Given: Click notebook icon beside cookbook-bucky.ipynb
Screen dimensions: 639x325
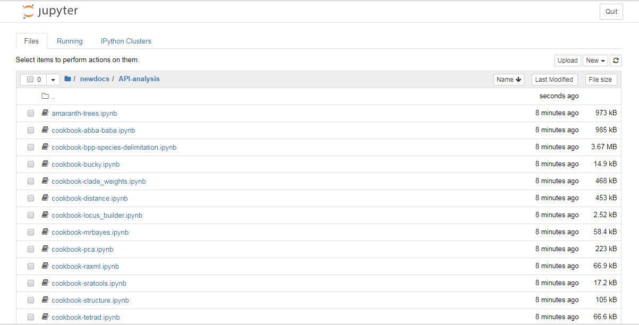Looking at the screenshot, I should click(45, 164).
